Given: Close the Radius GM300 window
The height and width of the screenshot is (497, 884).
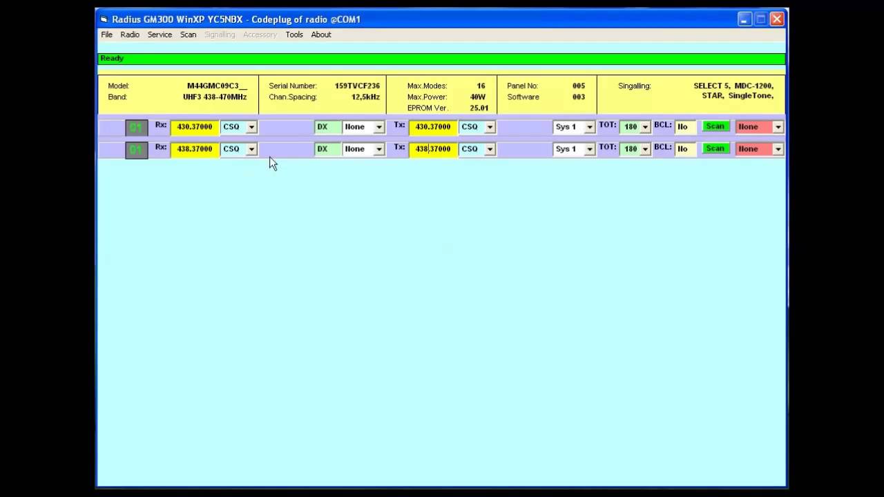Looking at the screenshot, I should (777, 19).
